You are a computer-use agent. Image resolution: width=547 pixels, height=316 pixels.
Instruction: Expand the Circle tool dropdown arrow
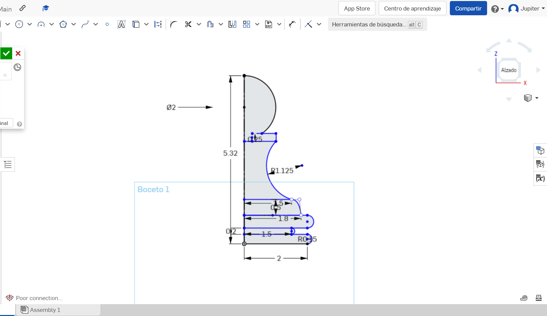[30, 24]
